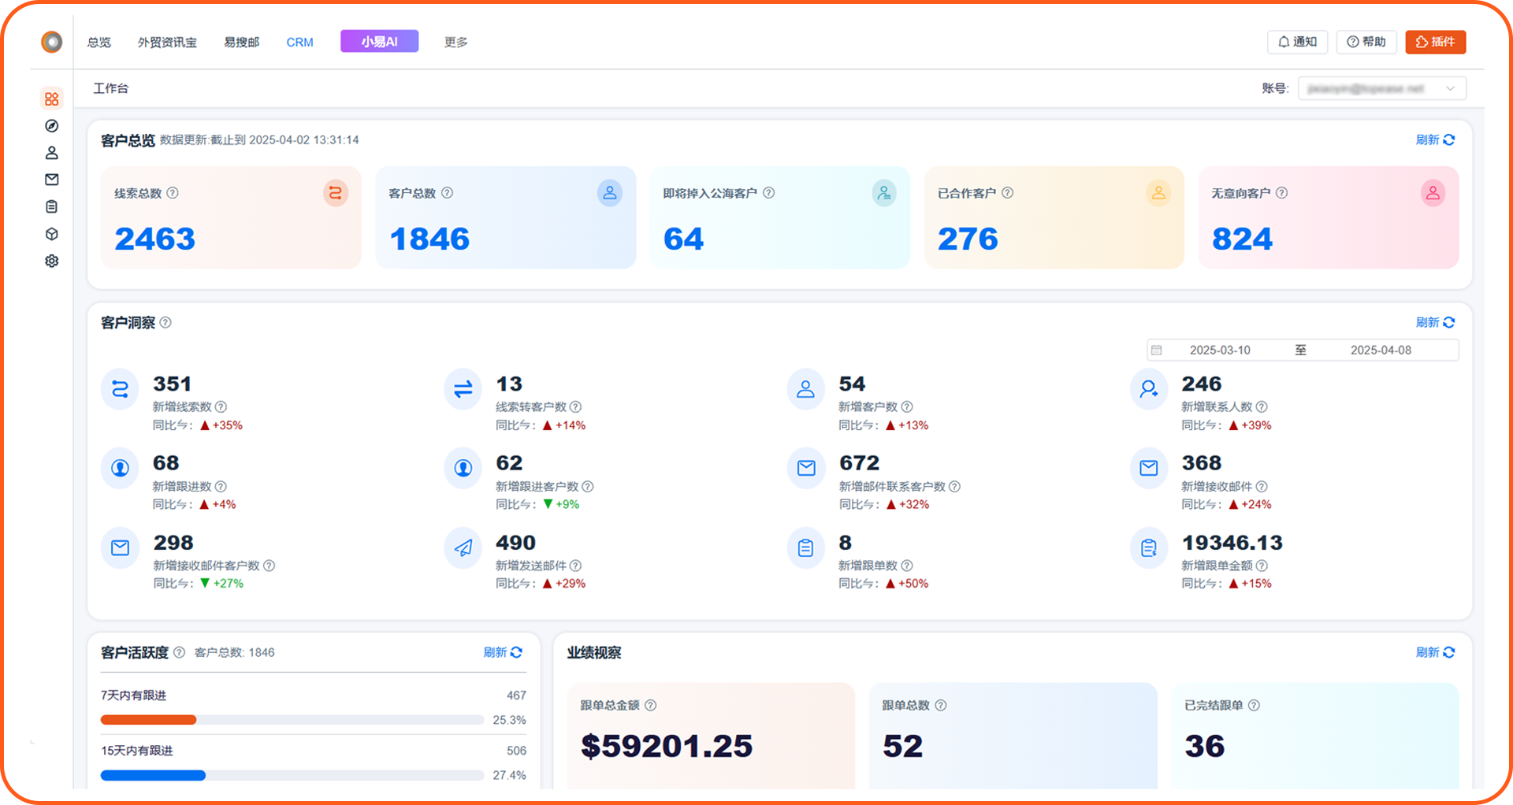This screenshot has height=805, width=1513.
Task: Select the product cube icon in sidebar
Action: coord(51,234)
